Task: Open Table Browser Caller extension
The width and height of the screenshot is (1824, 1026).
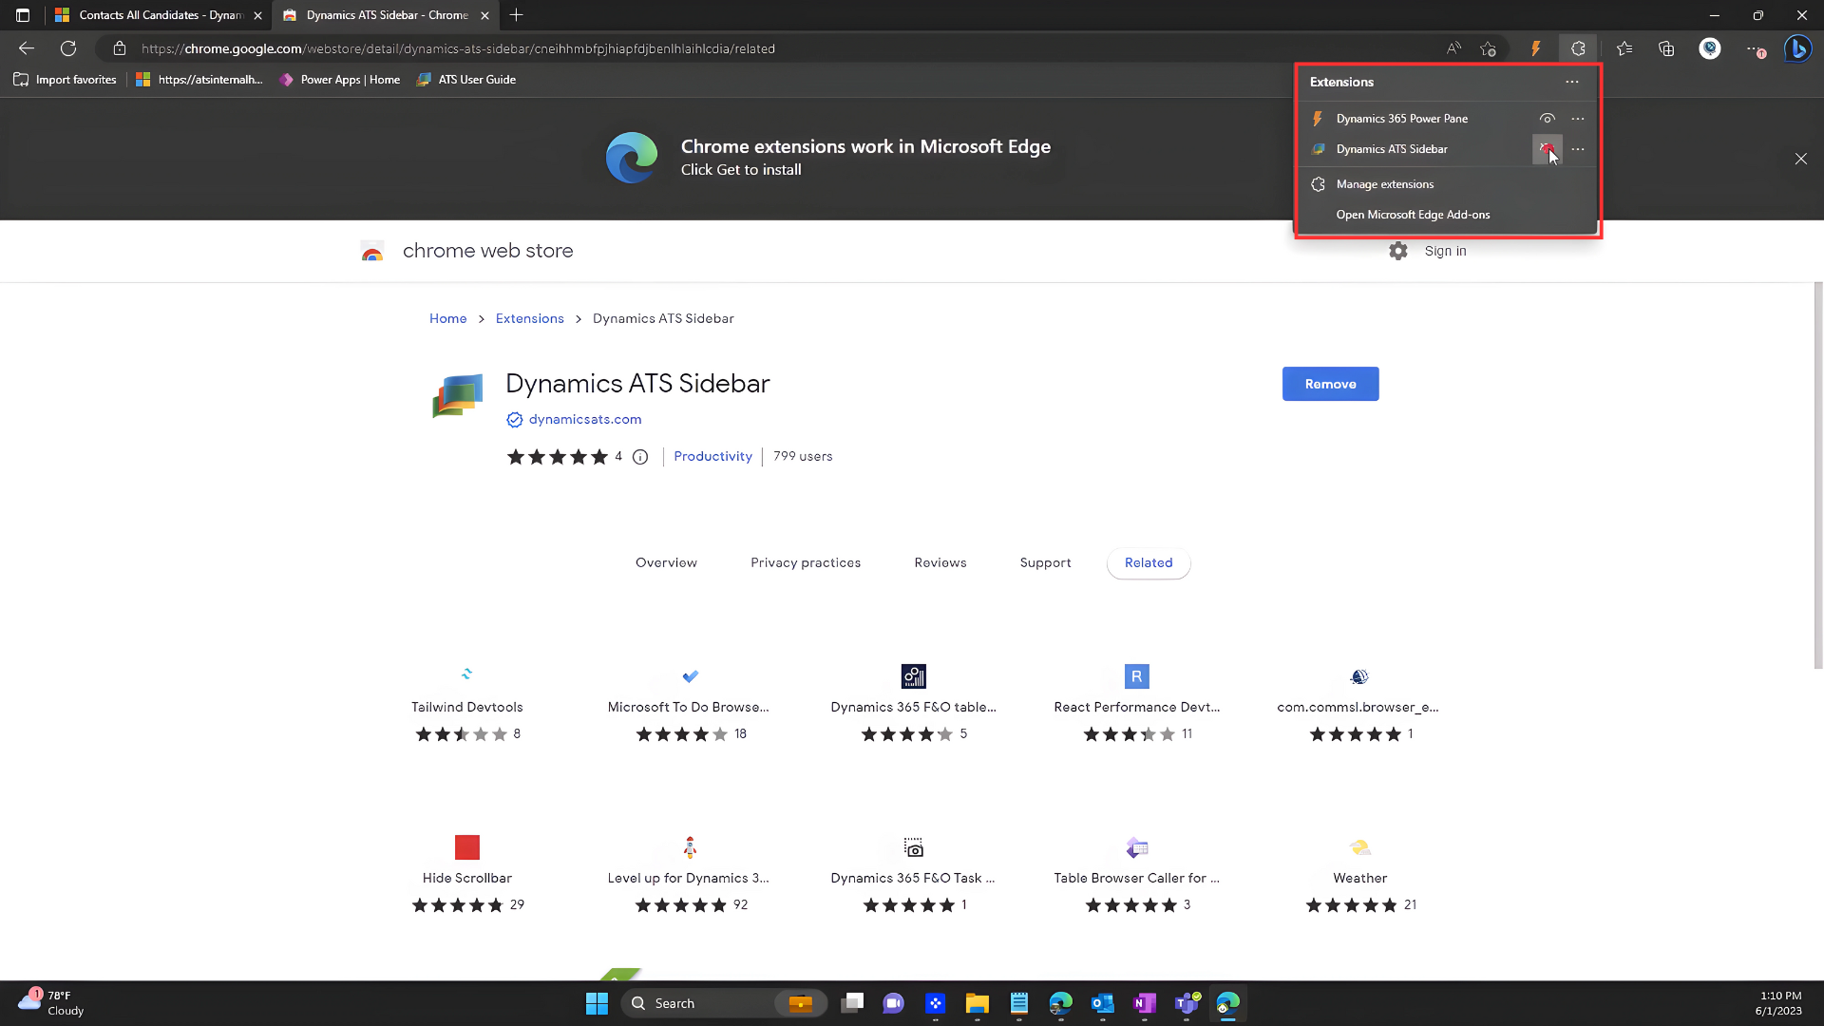Action: pyautogui.click(x=1136, y=875)
